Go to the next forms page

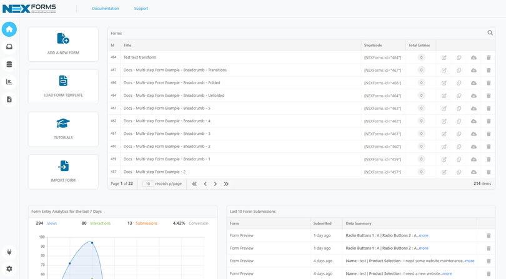pos(216,184)
